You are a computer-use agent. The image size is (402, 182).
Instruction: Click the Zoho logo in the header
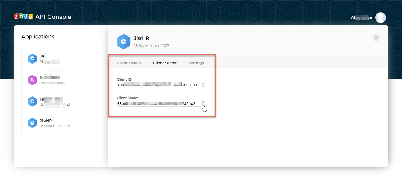[24, 17]
